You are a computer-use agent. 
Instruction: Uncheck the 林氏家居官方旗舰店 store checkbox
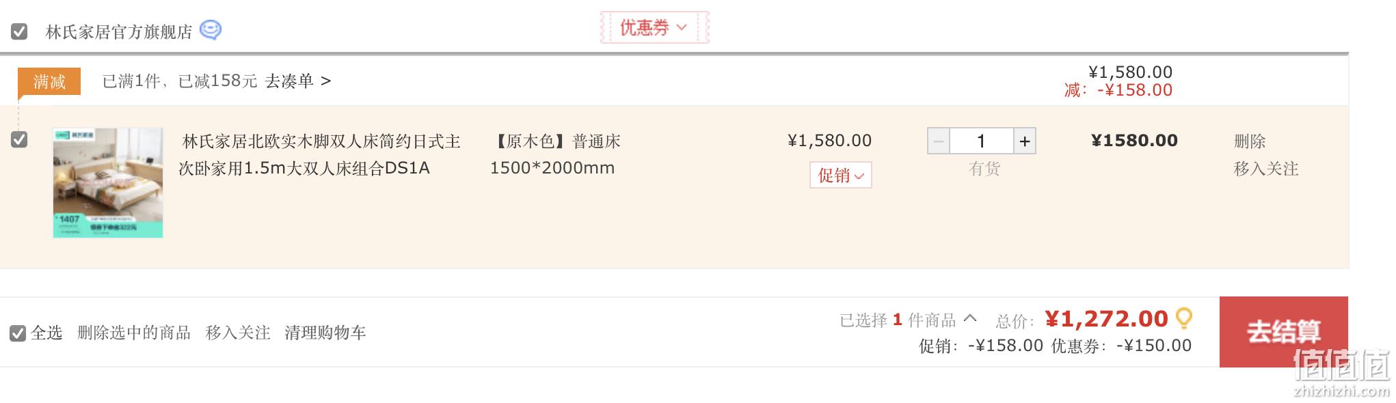pyautogui.click(x=19, y=31)
